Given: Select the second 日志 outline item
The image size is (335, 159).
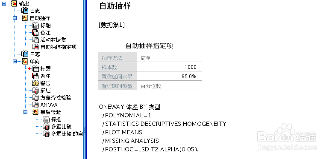Looking at the screenshot, I should [35, 54].
